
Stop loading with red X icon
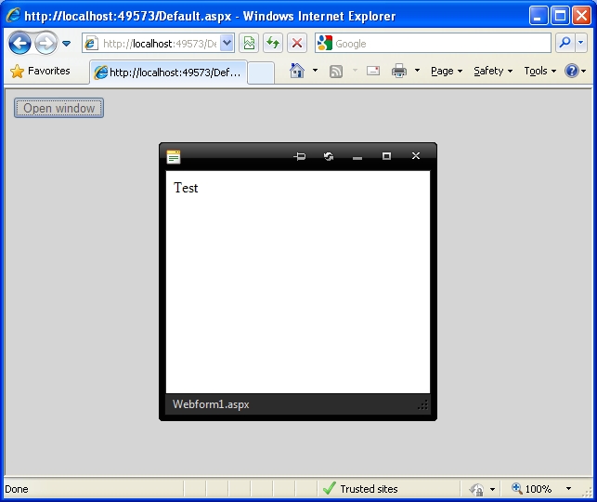pyautogui.click(x=297, y=43)
